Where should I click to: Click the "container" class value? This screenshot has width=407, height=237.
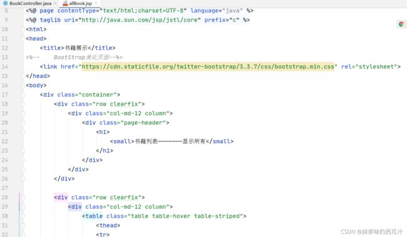(x=98, y=94)
